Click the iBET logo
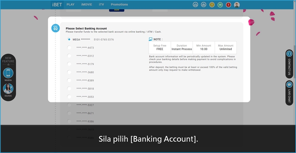This screenshot has height=153, width=296. pyautogui.click(x=57, y=4)
